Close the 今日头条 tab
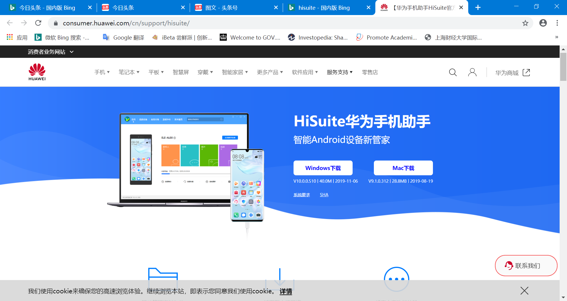Screen dimensions: 567x301 click(183, 8)
